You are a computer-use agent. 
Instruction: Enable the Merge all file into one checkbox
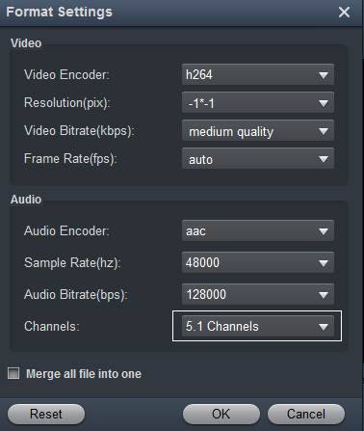[x=13, y=373]
